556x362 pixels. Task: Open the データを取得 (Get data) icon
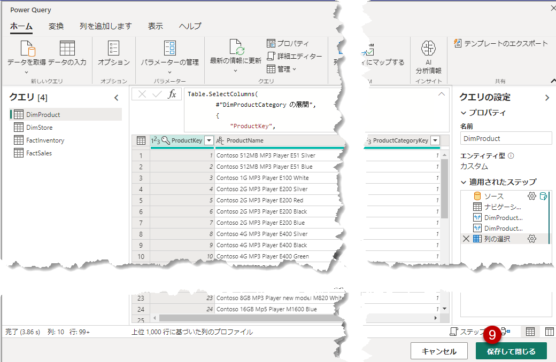tap(28, 48)
